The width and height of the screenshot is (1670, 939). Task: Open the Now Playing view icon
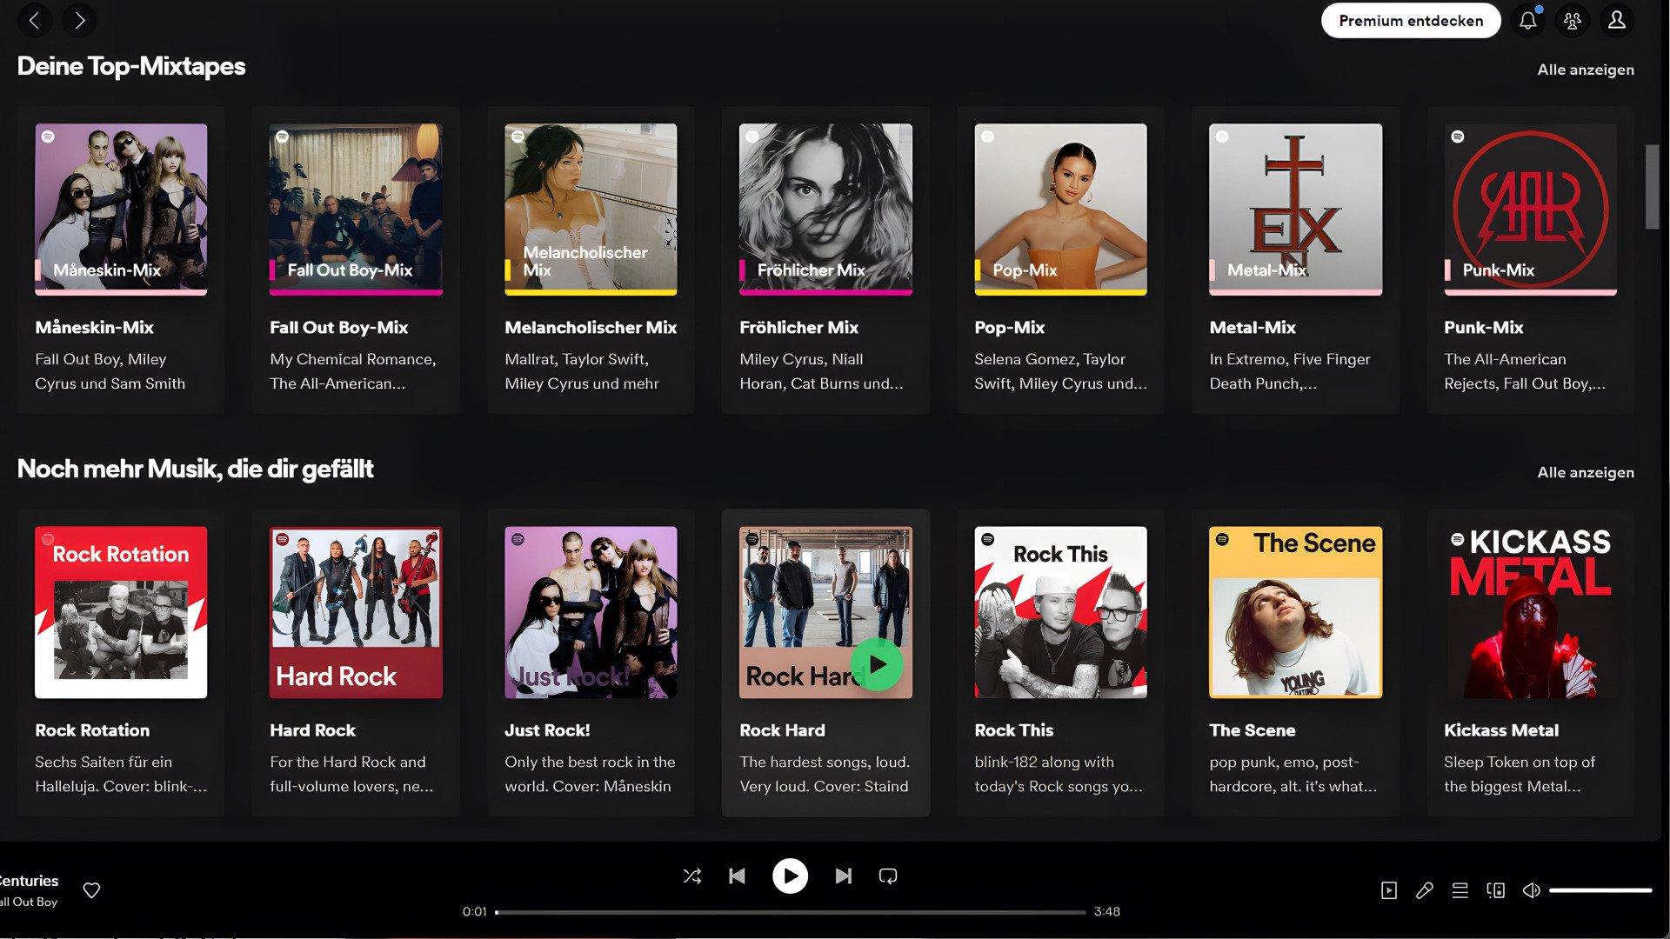pyautogui.click(x=1389, y=890)
